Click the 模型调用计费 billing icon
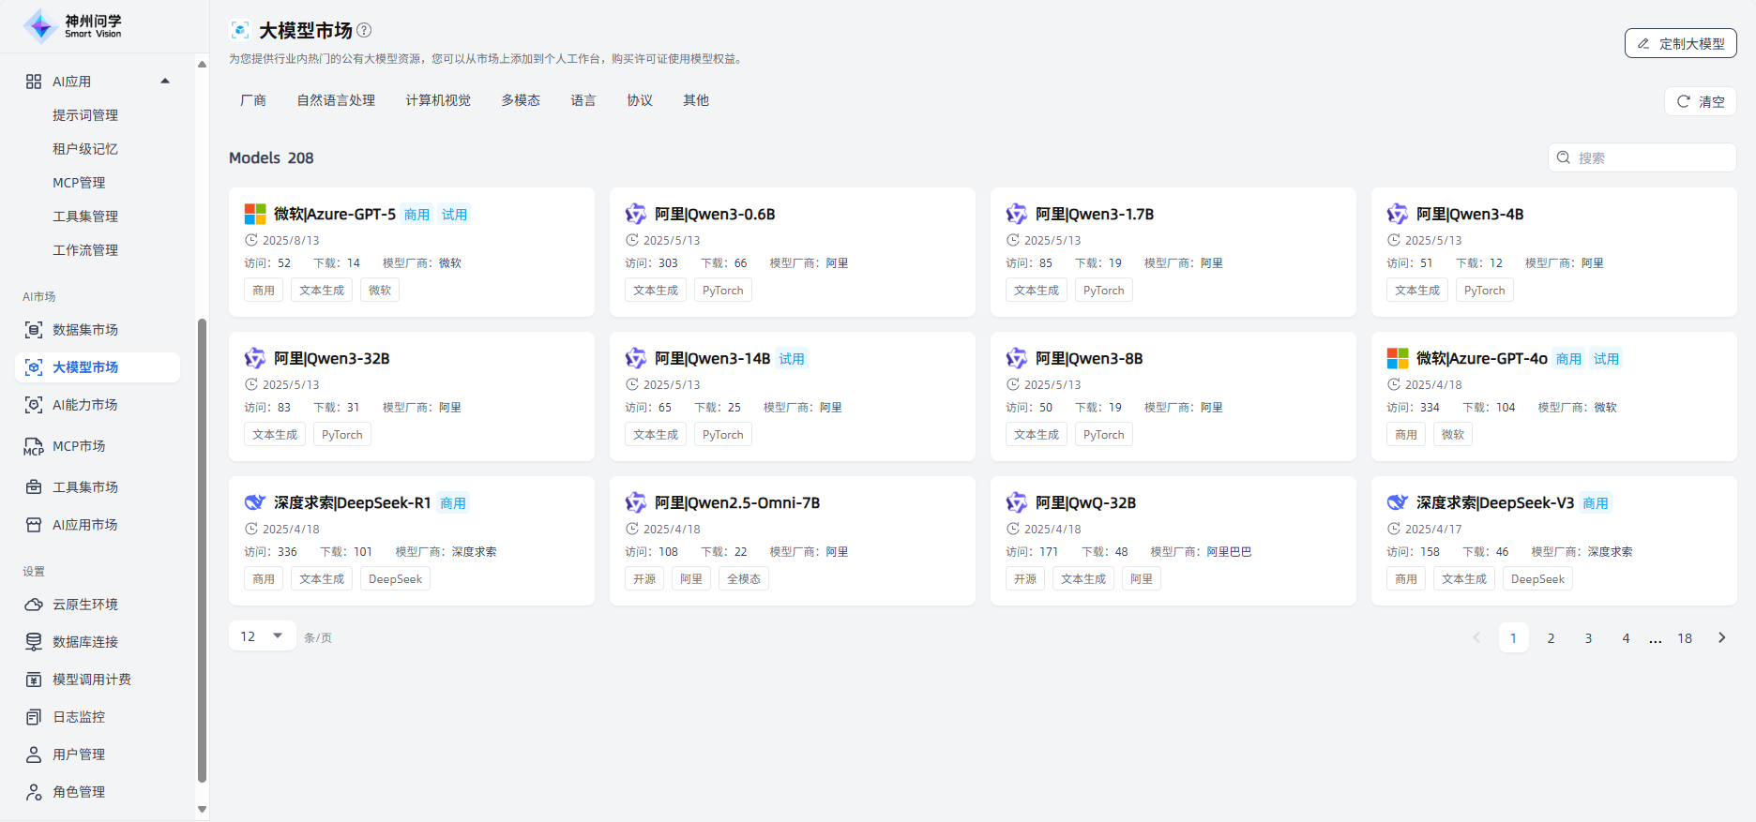Screen dimensions: 1756x822 click(x=34, y=680)
